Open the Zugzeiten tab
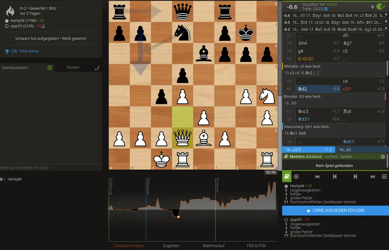The image size is (389, 250). [x=171, y=246]
